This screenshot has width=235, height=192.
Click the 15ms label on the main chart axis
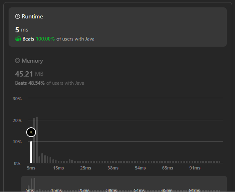(x=58, y=168)
